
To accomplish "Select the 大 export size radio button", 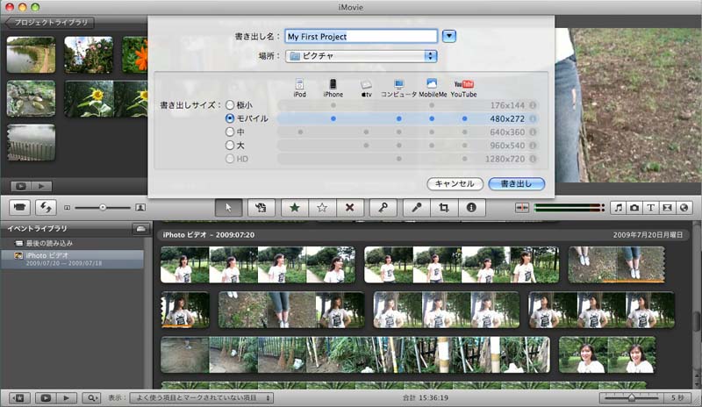I will (x=230, y=146).
